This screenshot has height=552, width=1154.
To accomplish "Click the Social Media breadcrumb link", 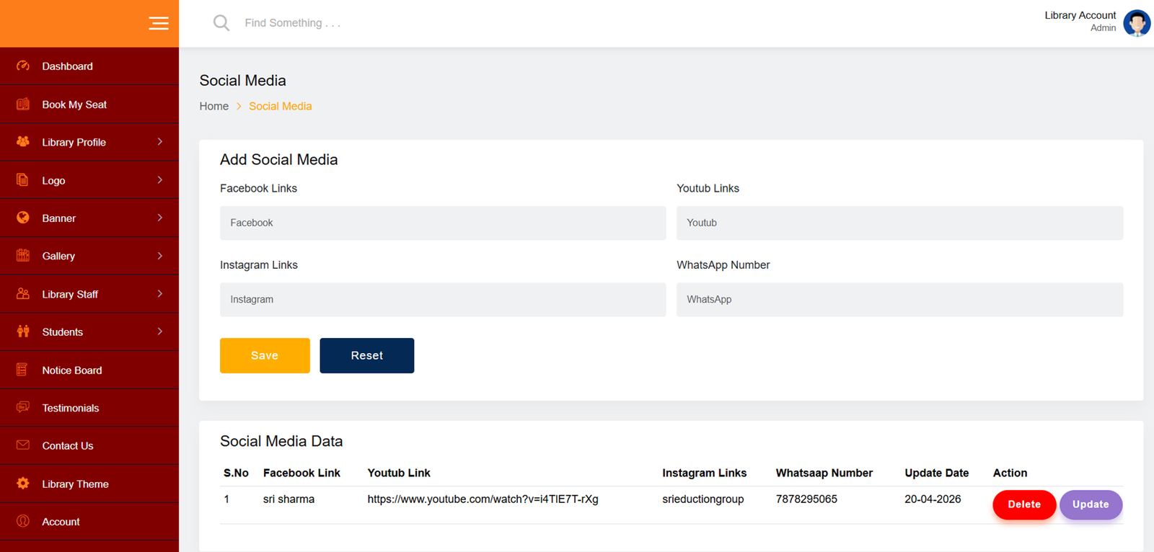I will tap(281, 106).
